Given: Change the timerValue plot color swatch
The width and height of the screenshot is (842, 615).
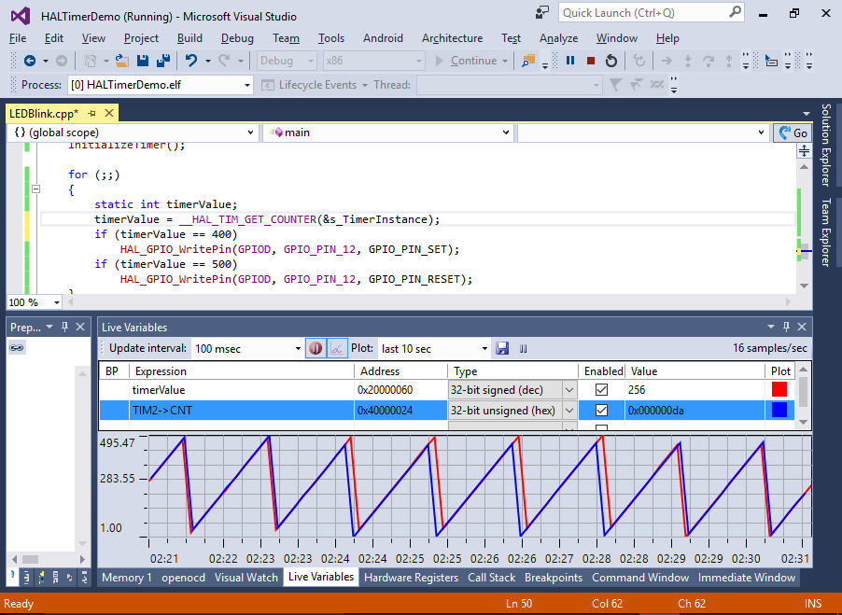Looking at the screenshot, I should pos(781,389).
